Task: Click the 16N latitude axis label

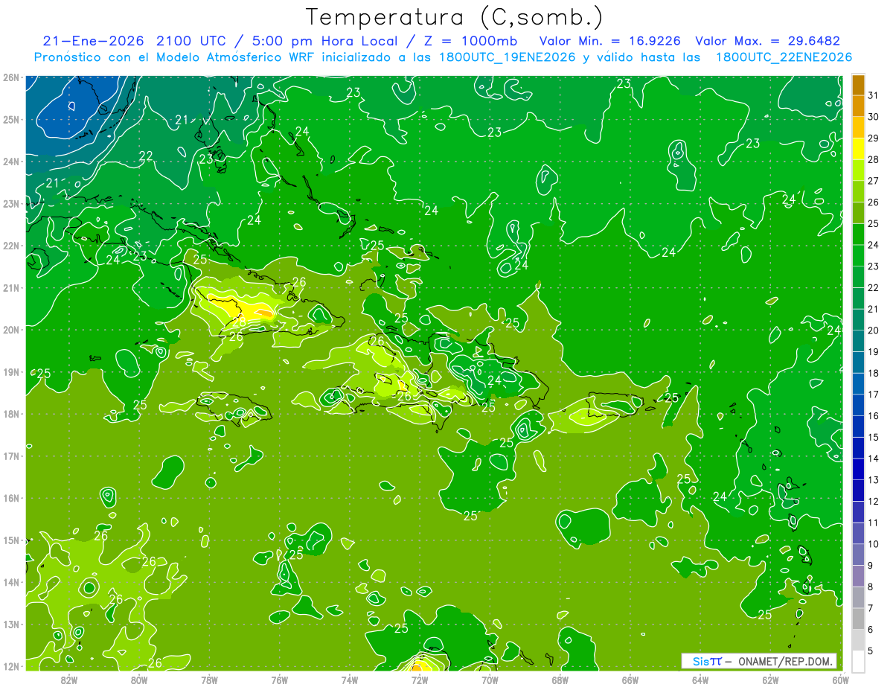Action: (x=10, y=498)
